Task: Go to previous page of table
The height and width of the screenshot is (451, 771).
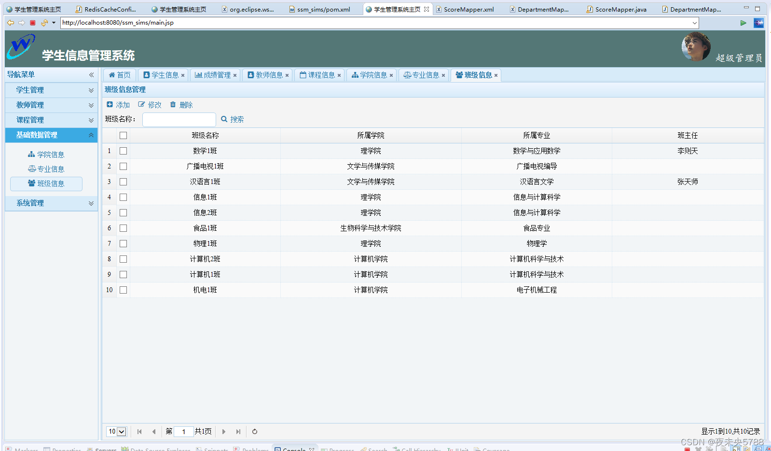Action: point(154,432)
